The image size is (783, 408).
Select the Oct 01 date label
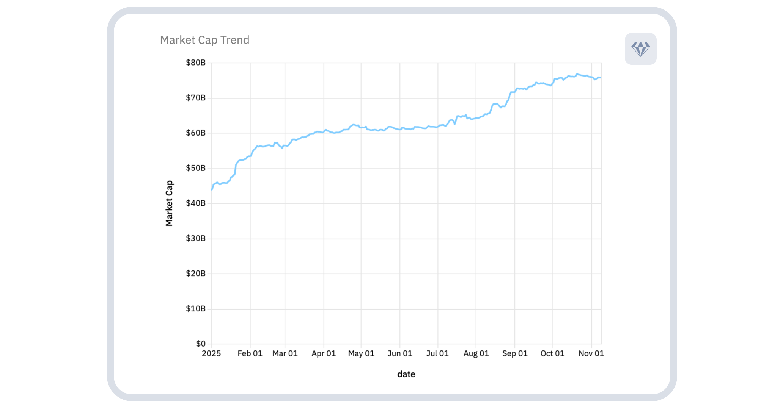[552, 353]
